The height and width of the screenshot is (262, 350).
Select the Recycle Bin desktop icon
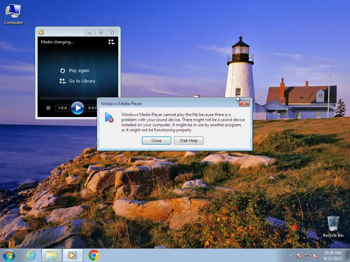pos(333,227)
